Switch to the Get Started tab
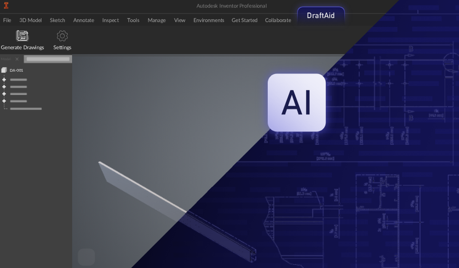The height and width of the screenshot is (268, 459). pyautogui.click(x=245, y=20)
